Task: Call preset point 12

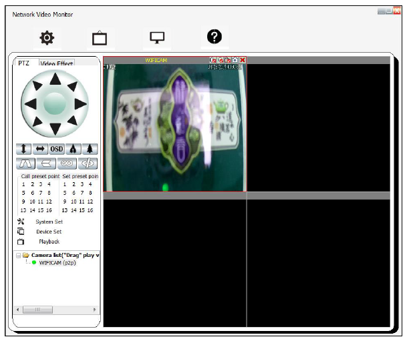Action: click(x=49, y=202)
